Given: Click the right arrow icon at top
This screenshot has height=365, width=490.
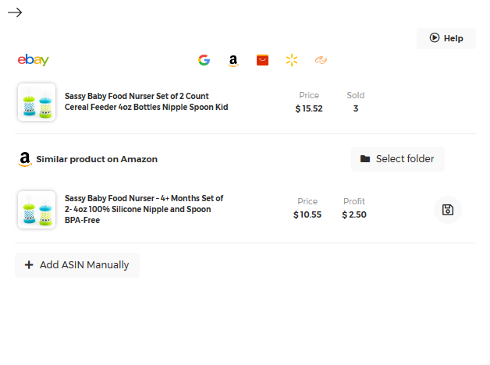Looking at the screenshot, I should [x=15, y=12].
